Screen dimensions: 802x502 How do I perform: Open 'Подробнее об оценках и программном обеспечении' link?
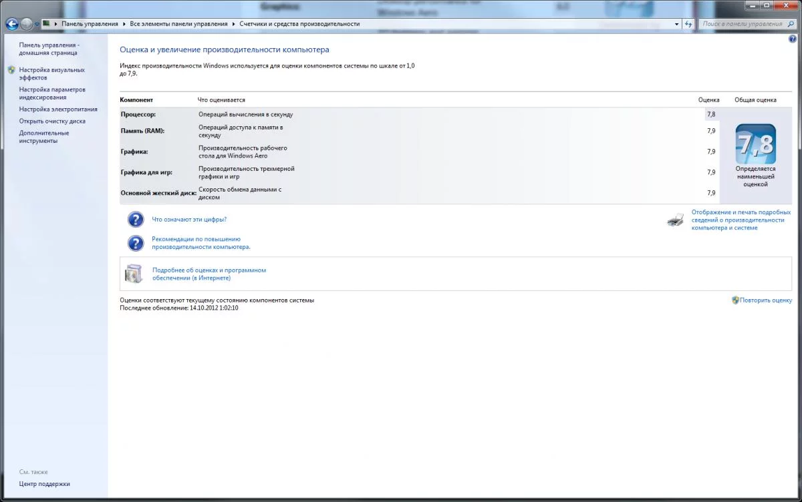(209, 274)
